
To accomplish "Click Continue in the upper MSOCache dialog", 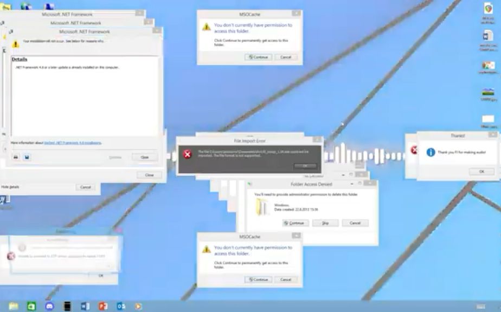I will (258, 57).
